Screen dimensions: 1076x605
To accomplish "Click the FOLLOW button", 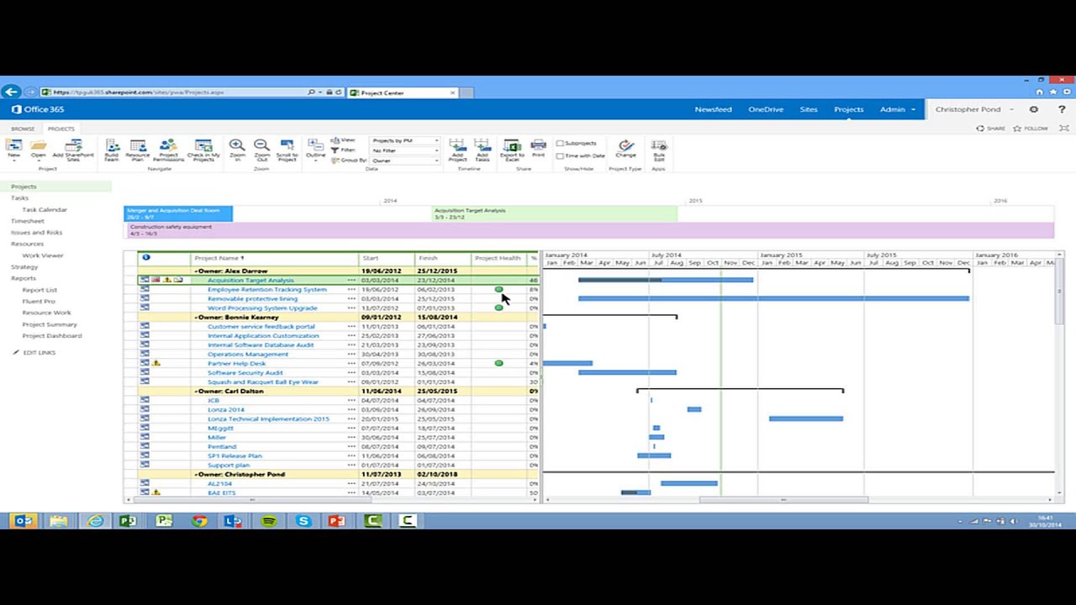I will pyautogui.click(x=1031, y=129).
